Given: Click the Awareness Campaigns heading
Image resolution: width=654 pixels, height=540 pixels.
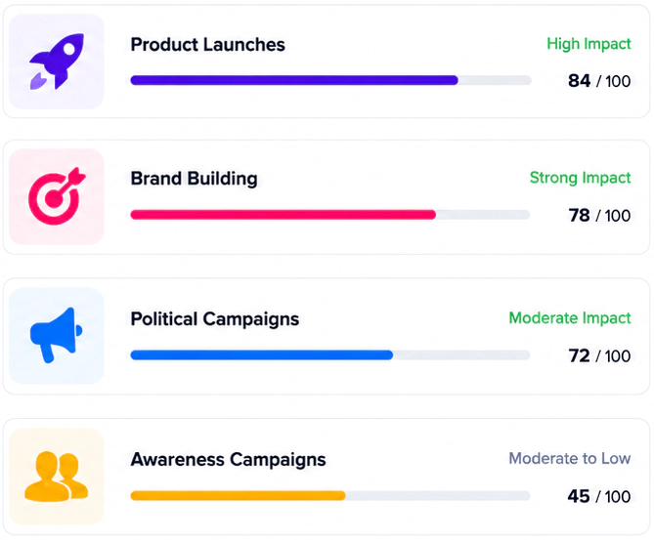Looking at the screenshot, I should (x=228, y=460).
